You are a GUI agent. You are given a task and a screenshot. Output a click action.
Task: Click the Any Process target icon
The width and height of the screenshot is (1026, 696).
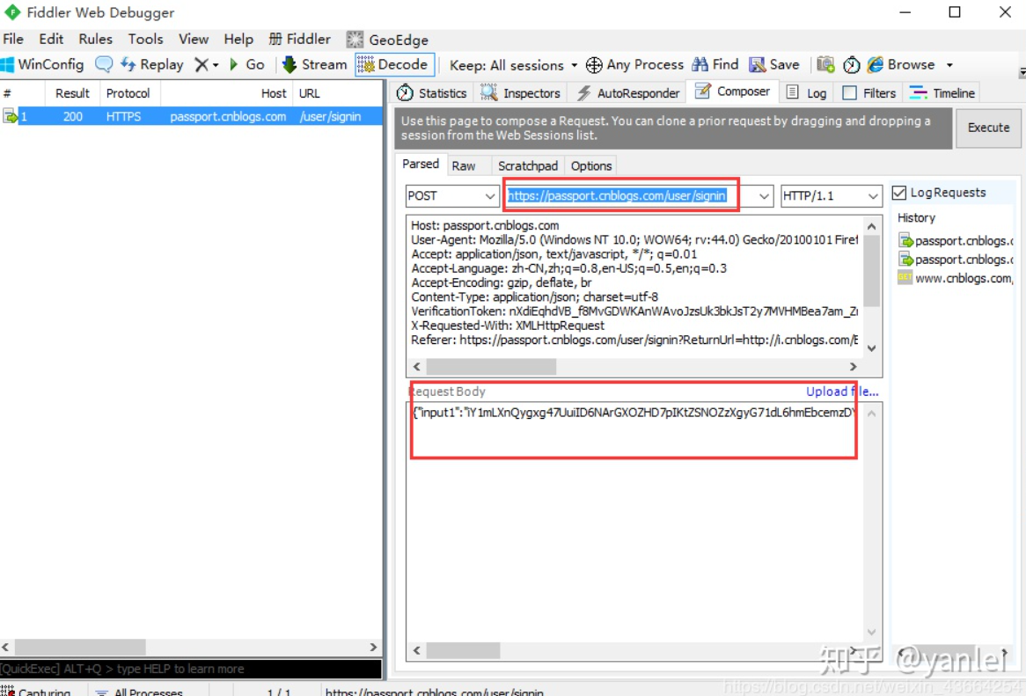point(594,65)
